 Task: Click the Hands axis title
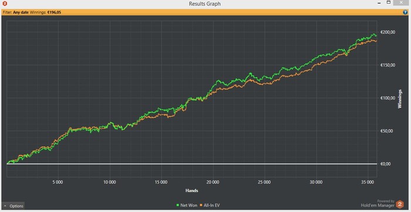coord(191,191)
